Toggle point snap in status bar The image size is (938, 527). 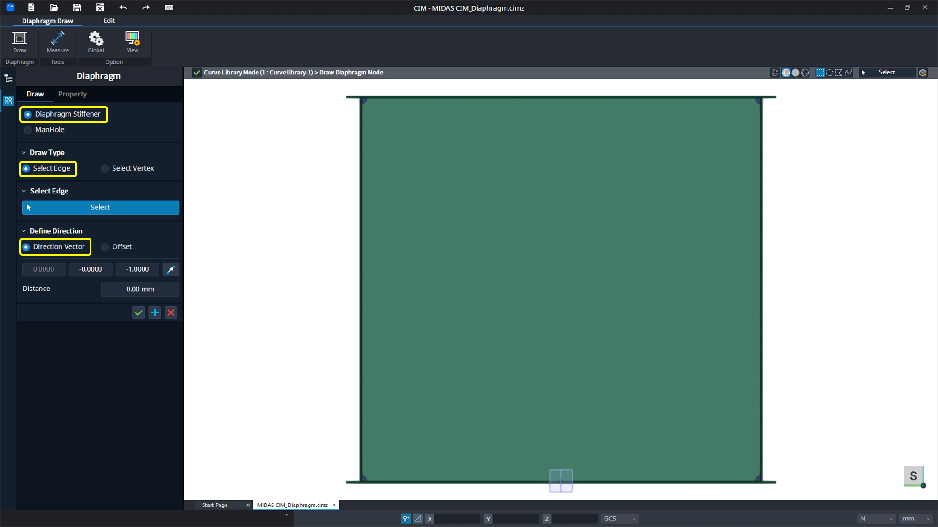406,519
